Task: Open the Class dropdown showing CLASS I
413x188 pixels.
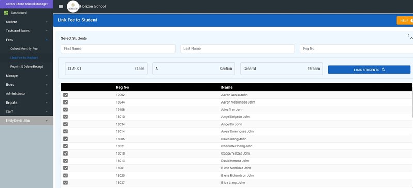Action: point(106,69)
